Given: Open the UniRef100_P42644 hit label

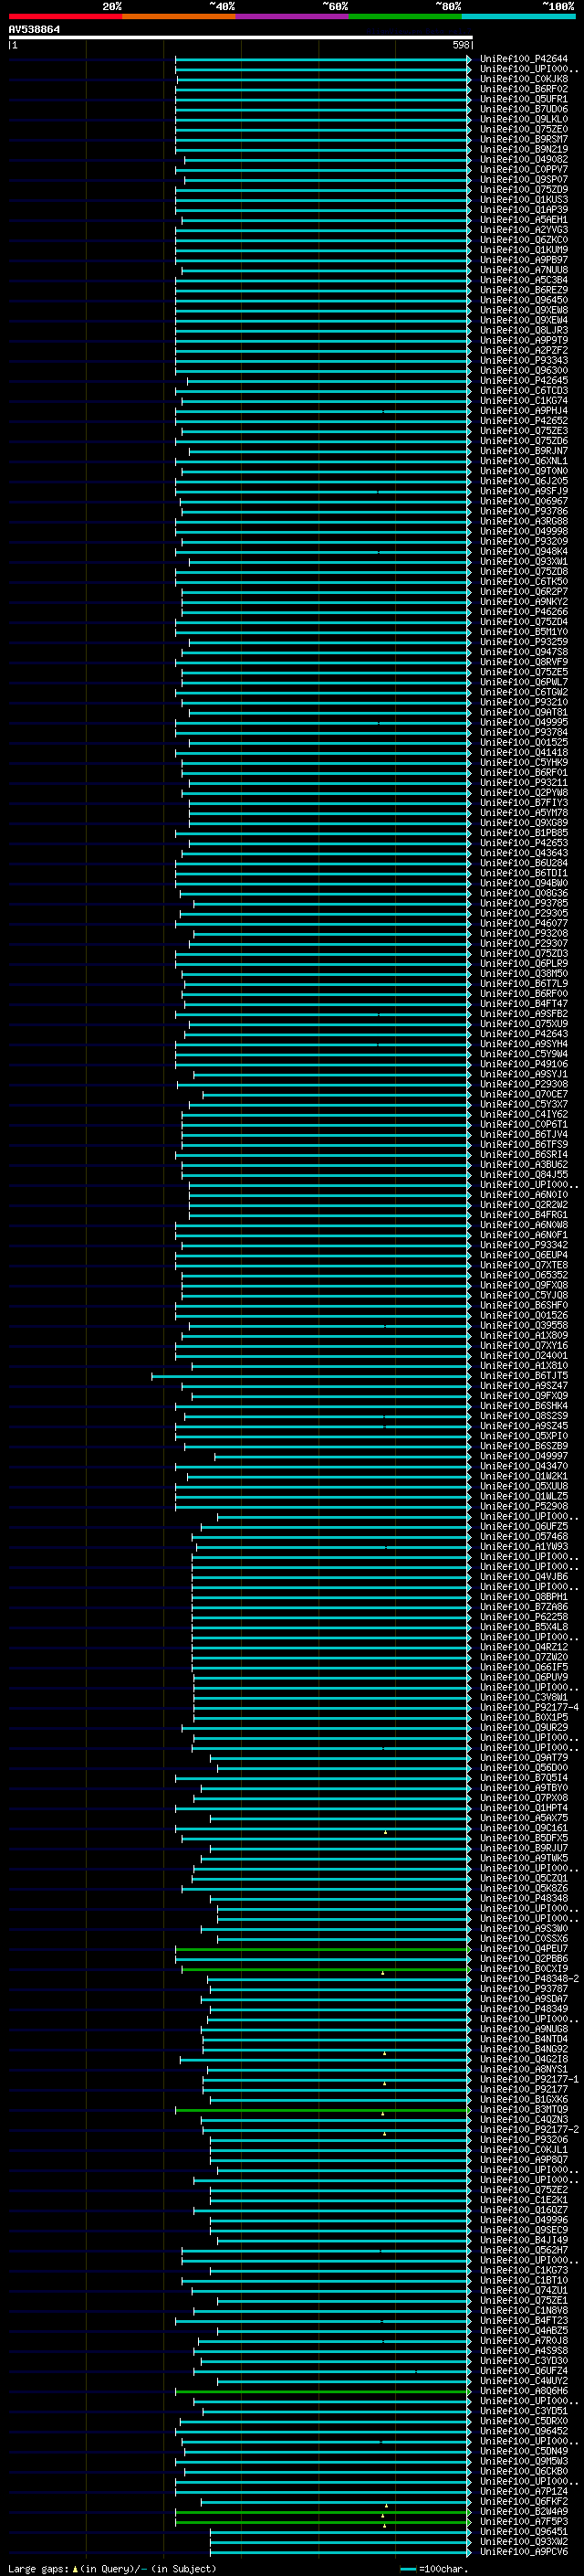Looking at the screenshot, I should (x=524, y=59).
